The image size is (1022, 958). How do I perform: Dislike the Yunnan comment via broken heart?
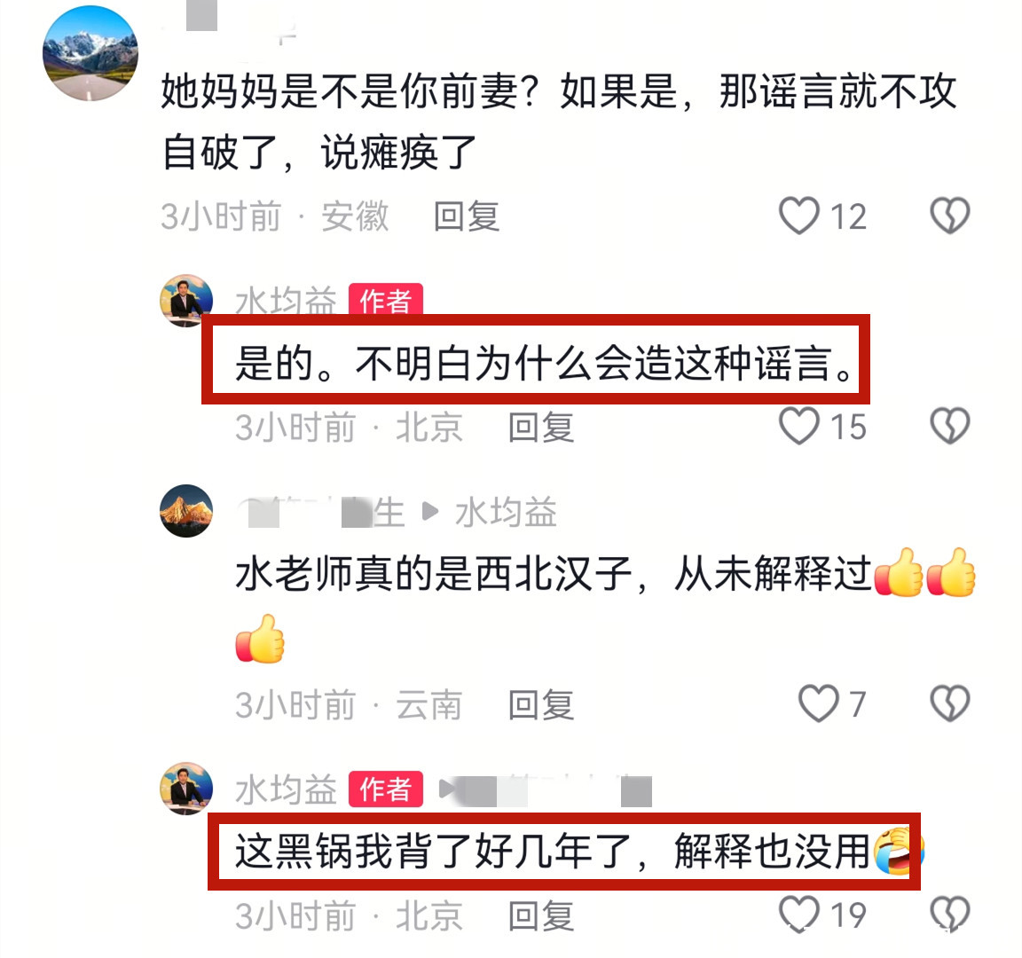[949, 703]
